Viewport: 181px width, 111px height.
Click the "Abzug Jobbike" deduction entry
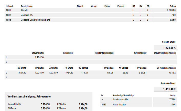point(119,104)
